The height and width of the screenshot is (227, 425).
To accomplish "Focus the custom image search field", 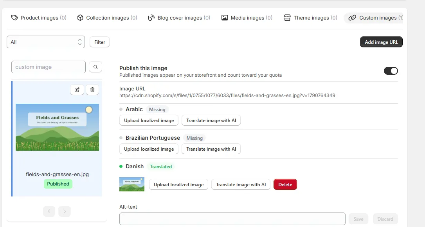I will pyautogui.click(x=49, y=67).
